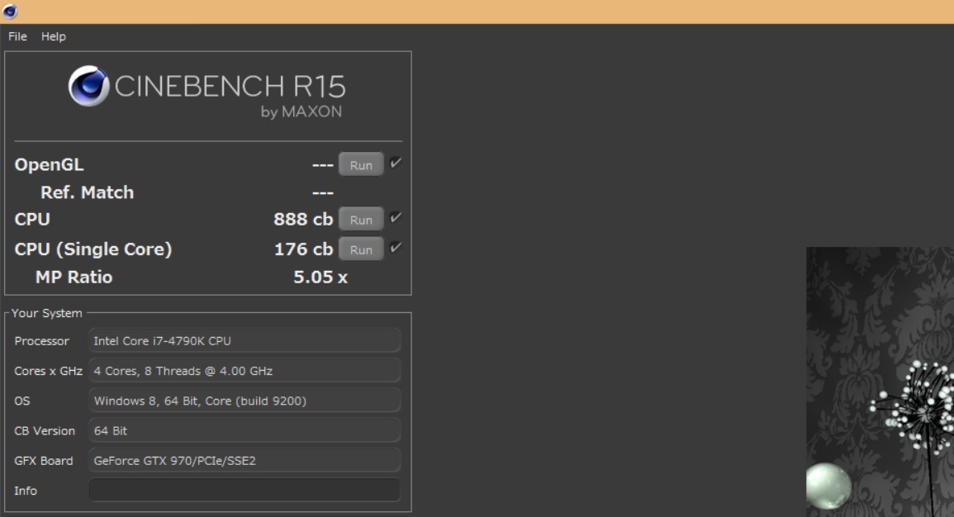The height and width of the screenshot is (517, 954).
Task: Click the by MAXON text
Action: pos(301,112)
